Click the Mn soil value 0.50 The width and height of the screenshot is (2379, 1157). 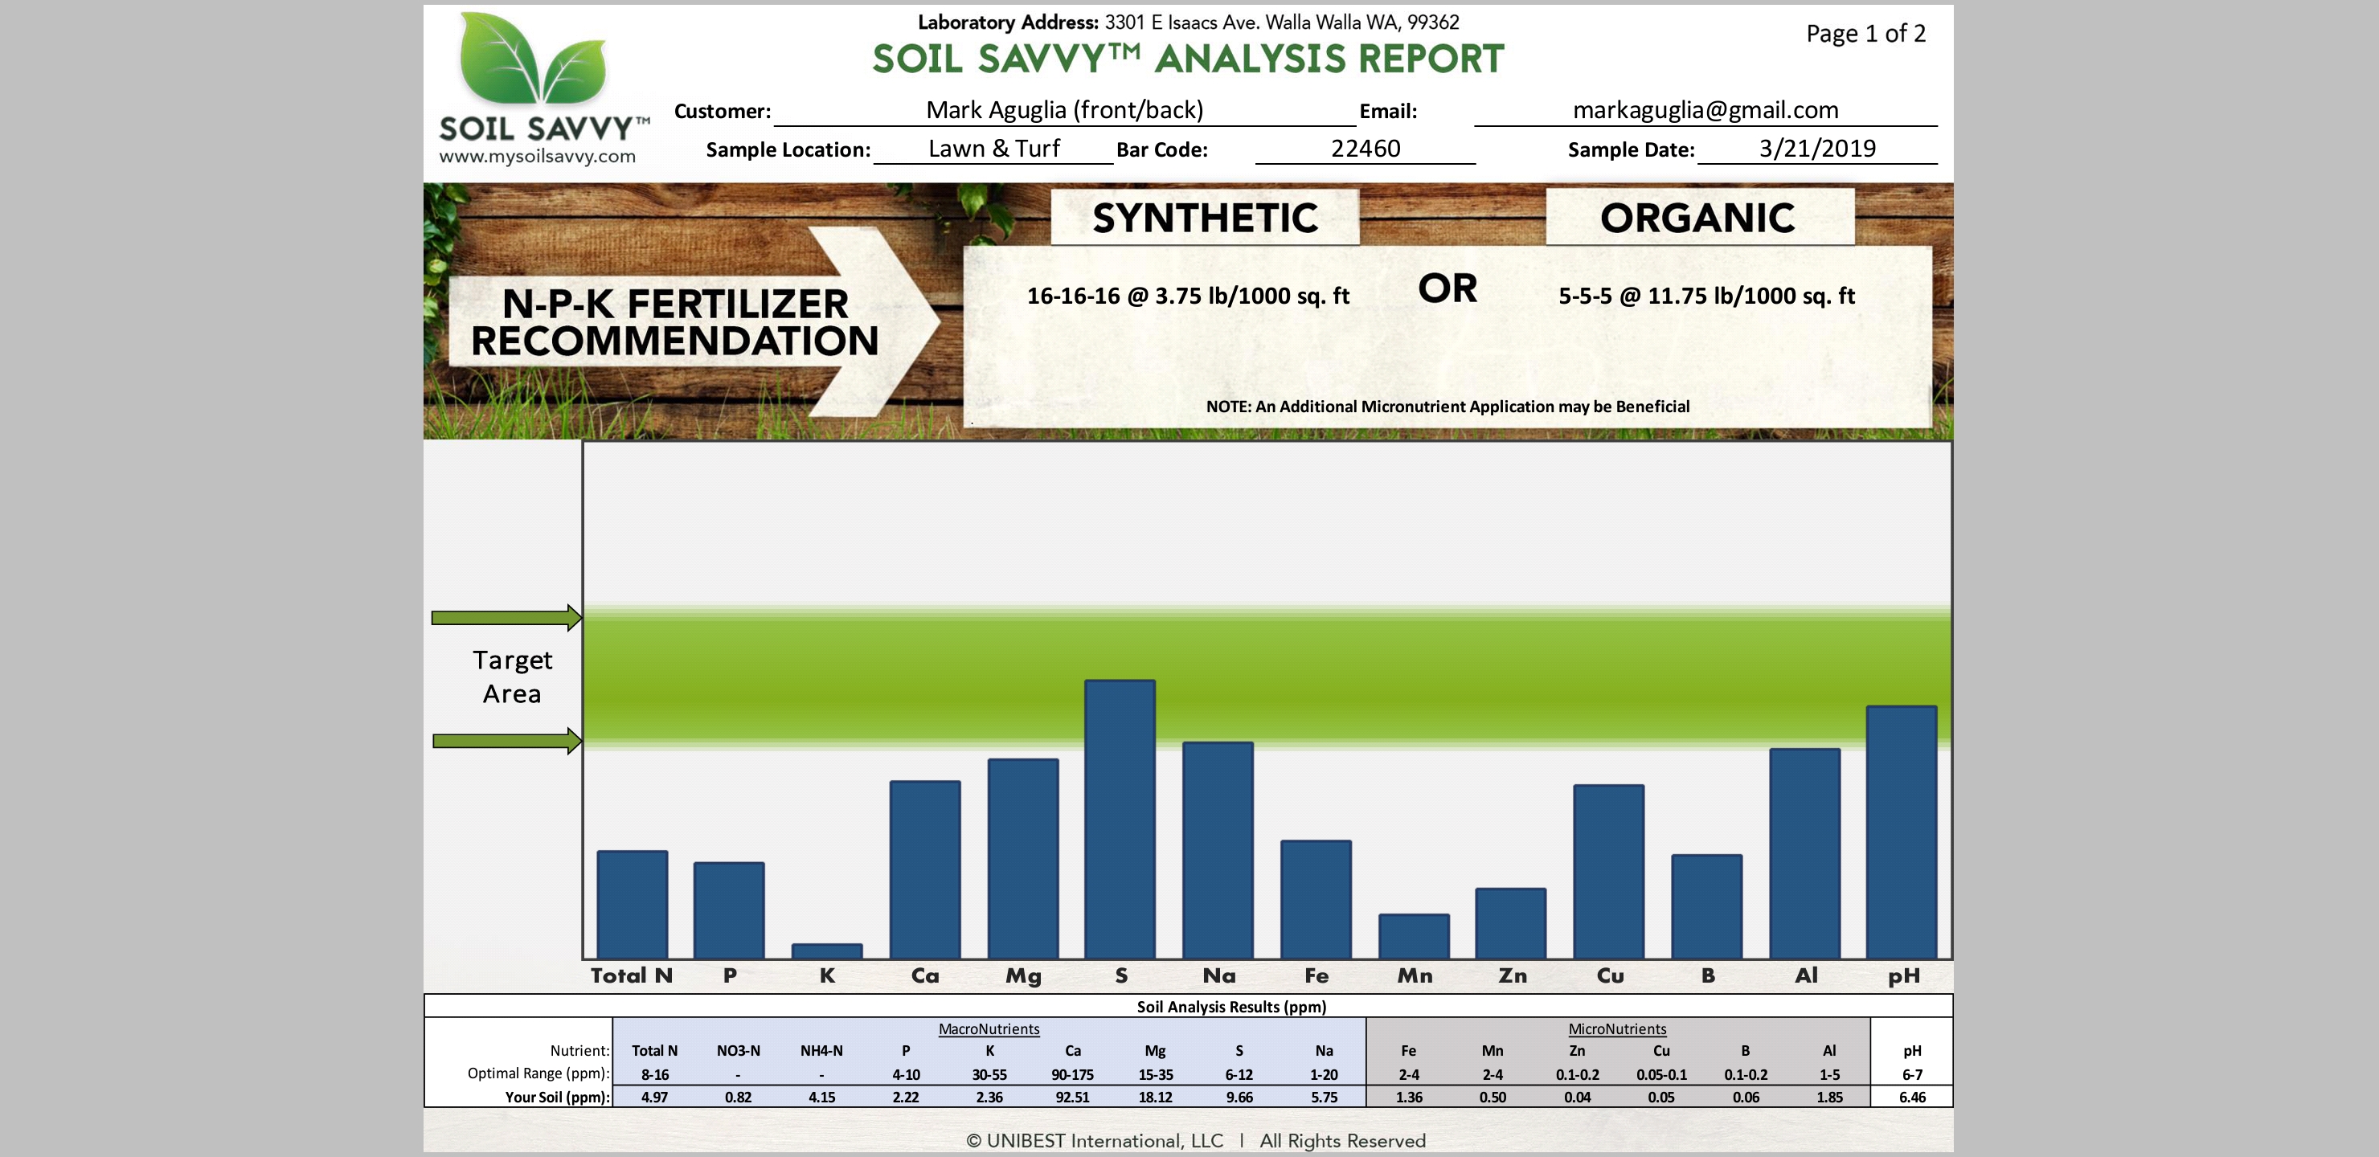[1493, 1097]
